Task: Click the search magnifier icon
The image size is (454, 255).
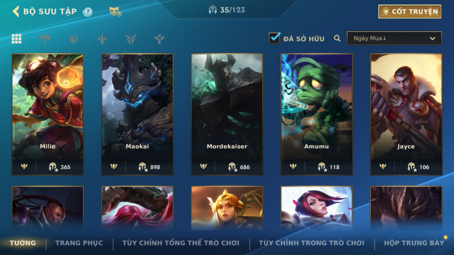Action: [x=337, y=38]
